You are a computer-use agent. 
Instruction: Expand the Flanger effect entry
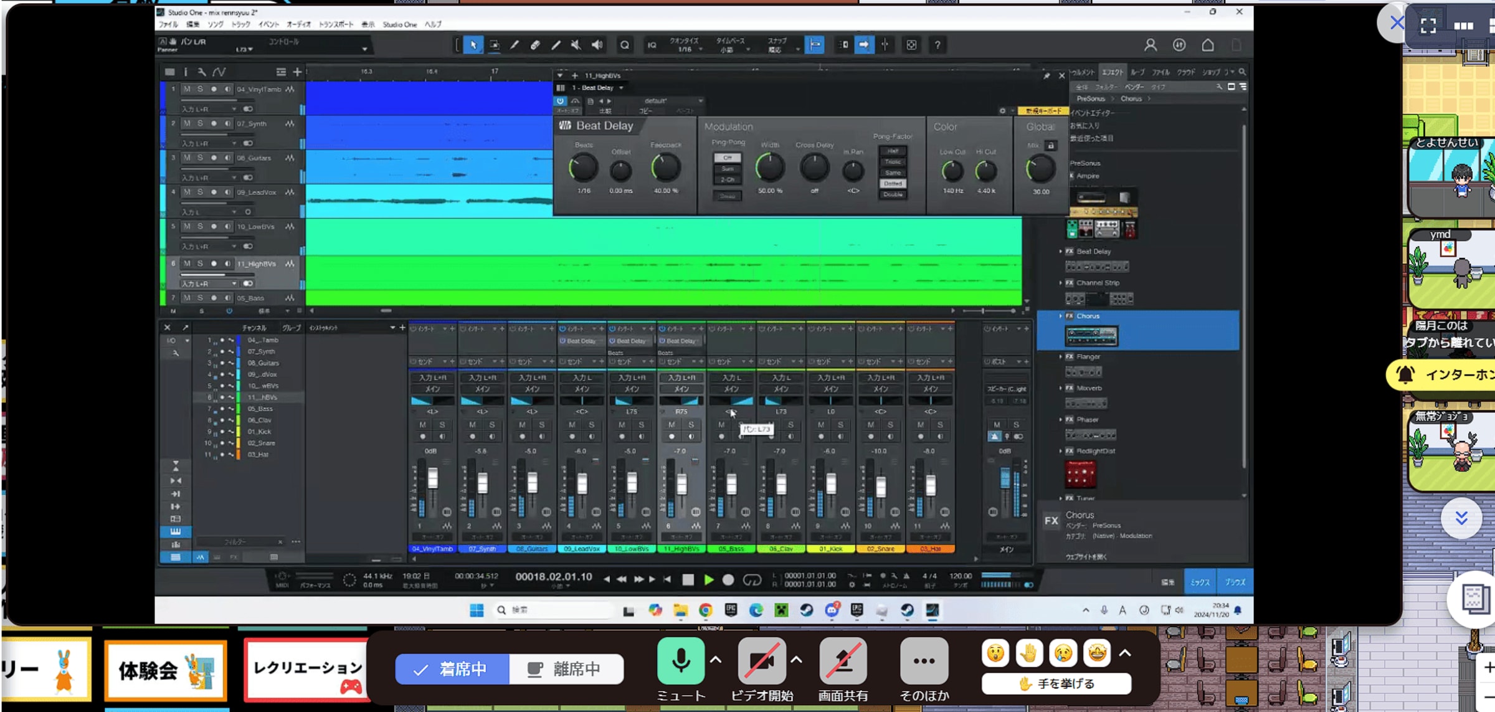1060,357
